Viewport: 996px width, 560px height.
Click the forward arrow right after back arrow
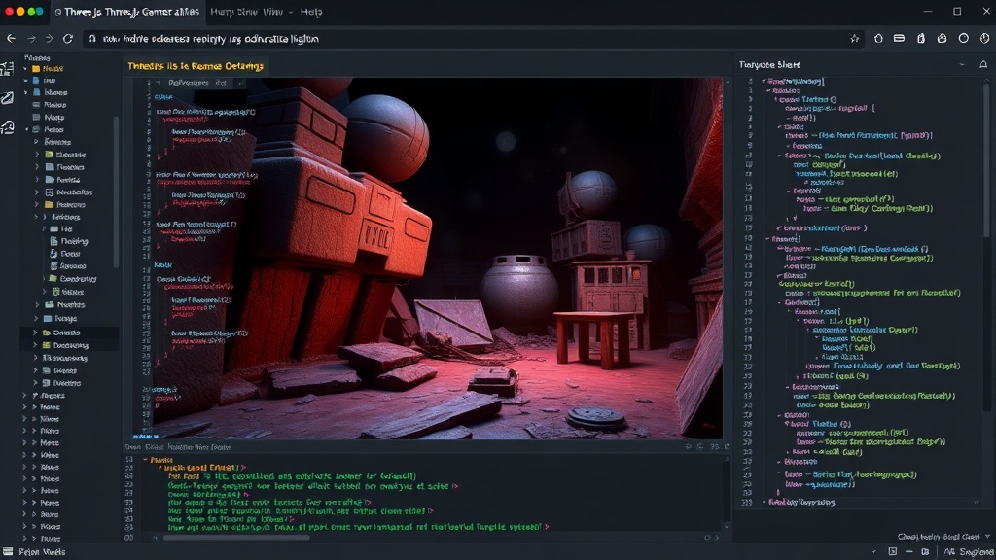pos(31,39)
